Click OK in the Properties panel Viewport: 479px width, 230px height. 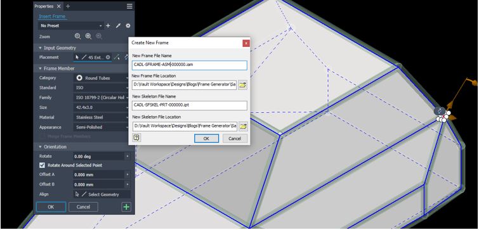(51, 207)
